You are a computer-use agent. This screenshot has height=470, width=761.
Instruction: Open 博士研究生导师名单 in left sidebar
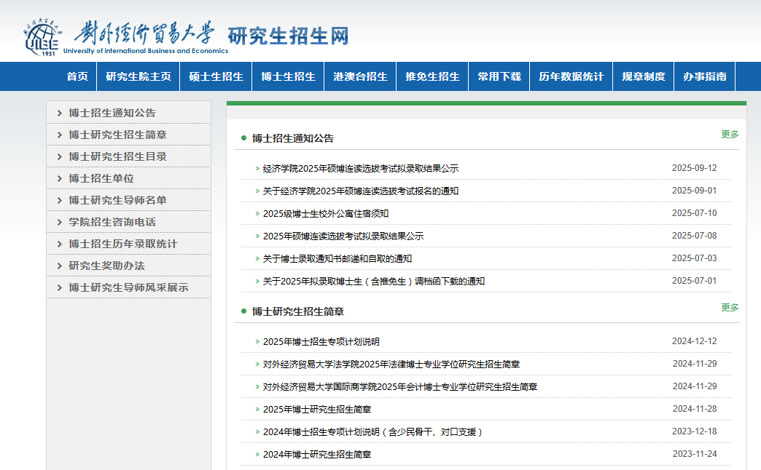tap(117, 200)
